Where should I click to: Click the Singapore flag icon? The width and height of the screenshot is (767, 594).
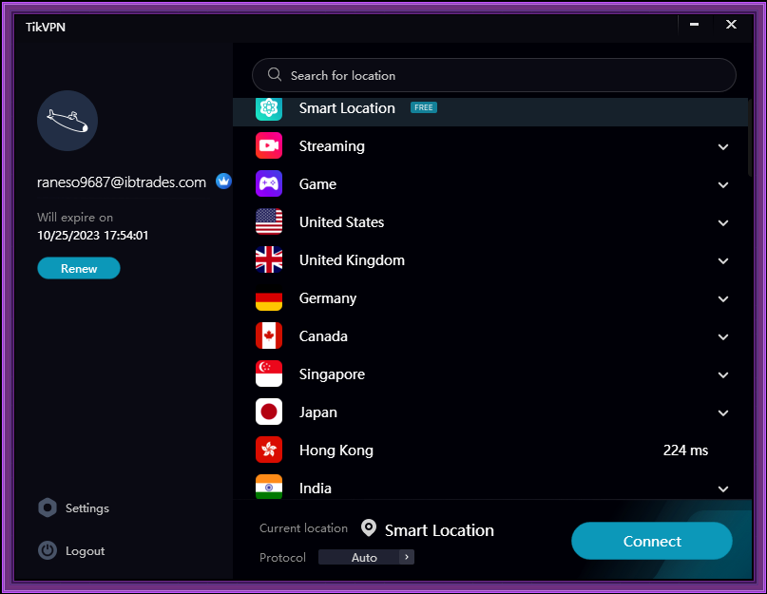pos(269,374)
